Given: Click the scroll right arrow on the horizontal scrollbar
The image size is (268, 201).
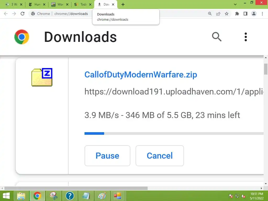Looking at the screenshot, I should click(261, 188).
